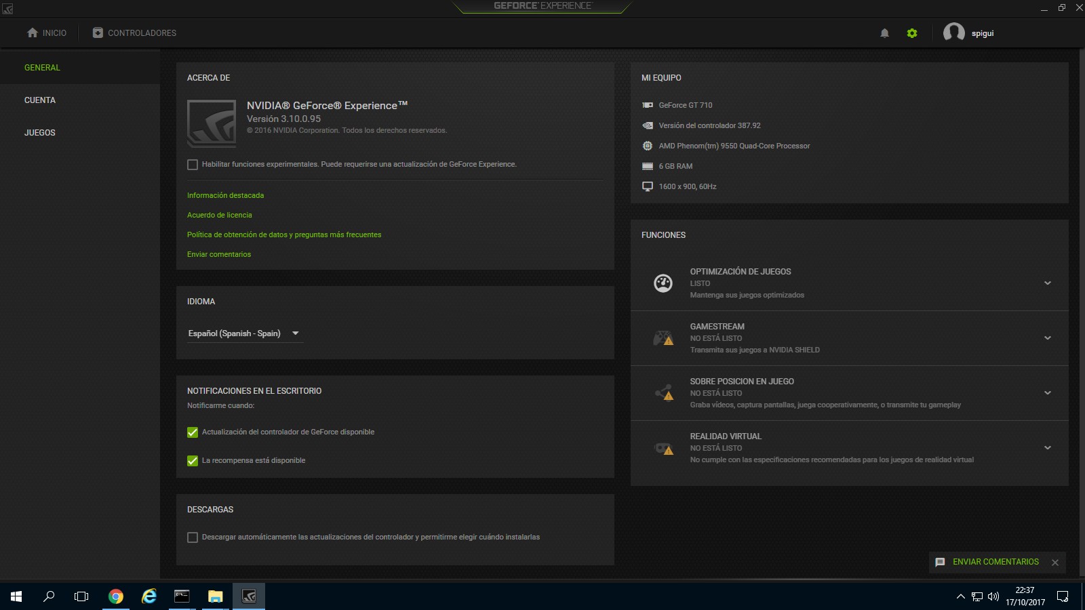The width and height of the screenshot is (1085, 610).
Task: Open the Español language dropdown
Action: click(x=244, y=333)
